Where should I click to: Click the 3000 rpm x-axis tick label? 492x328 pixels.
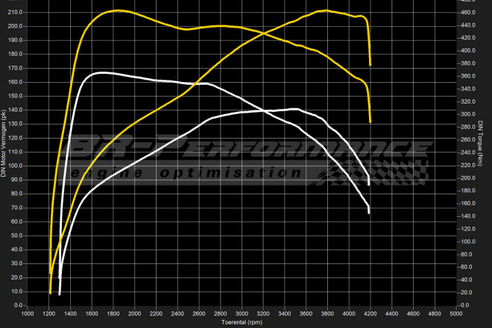[x=242, y=314]
